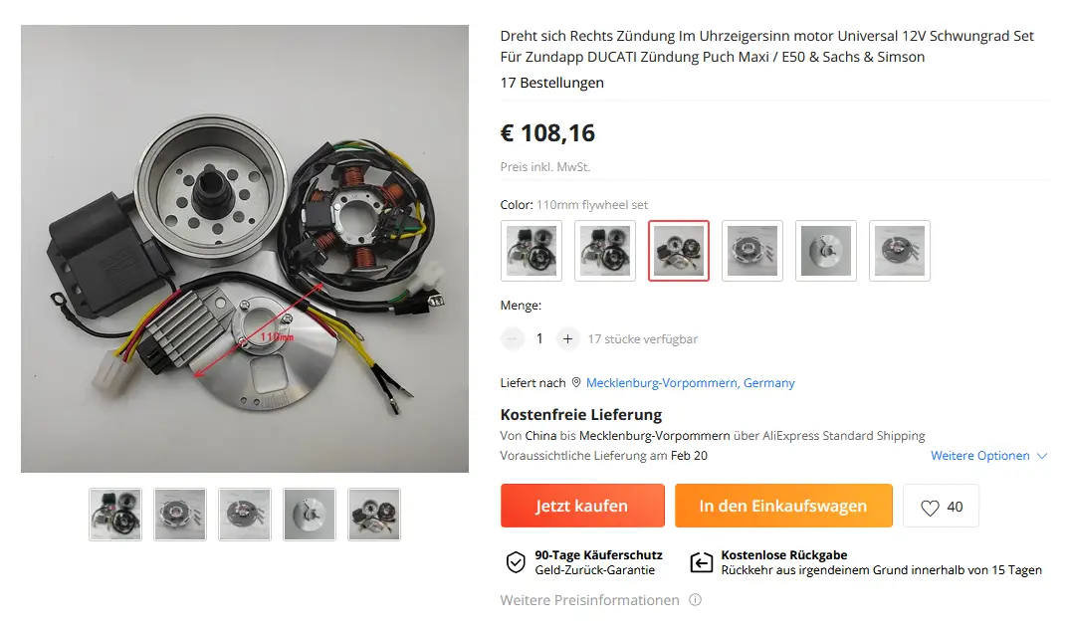Select the fifth variant showing flywheel disc

(825, 250)
